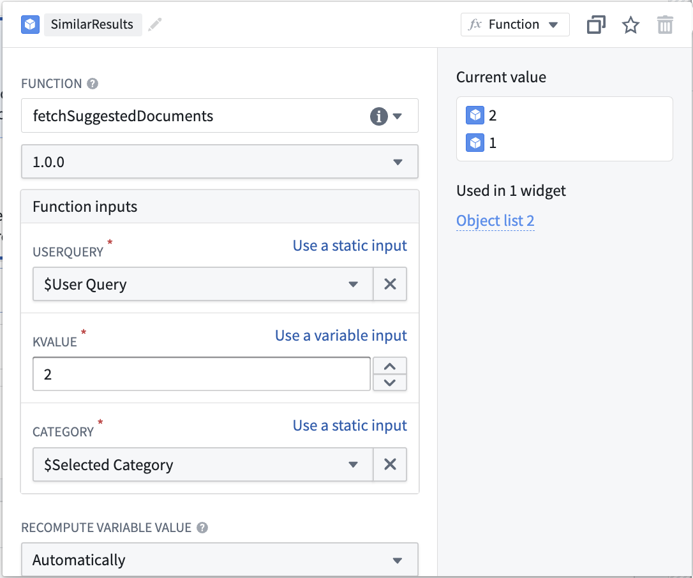Open the Function variable type dropdown
The height and width of the screenshot is (578, 693).
pos(515,24)
